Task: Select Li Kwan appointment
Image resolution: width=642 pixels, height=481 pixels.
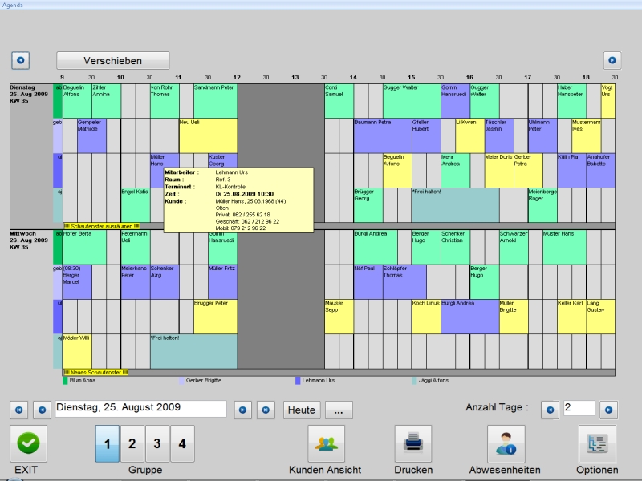Action: click(x=470, y=135)
